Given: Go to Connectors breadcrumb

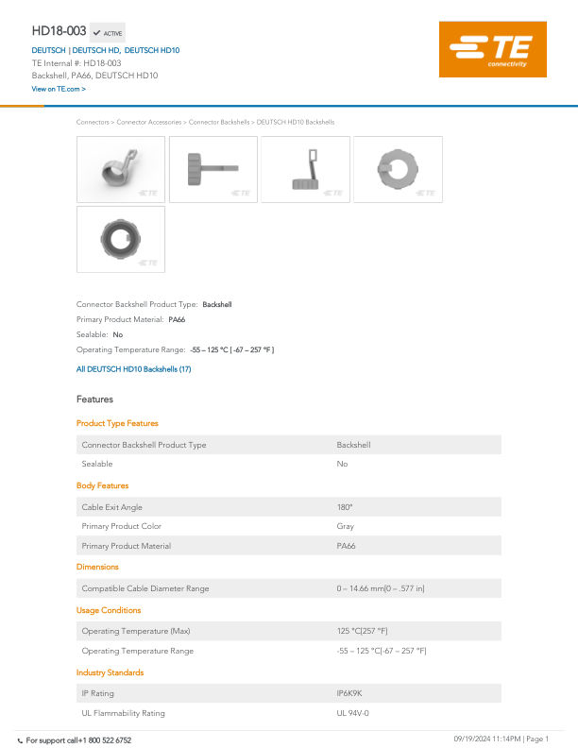Looking at the screenshot, I should [x=93, y=122].
